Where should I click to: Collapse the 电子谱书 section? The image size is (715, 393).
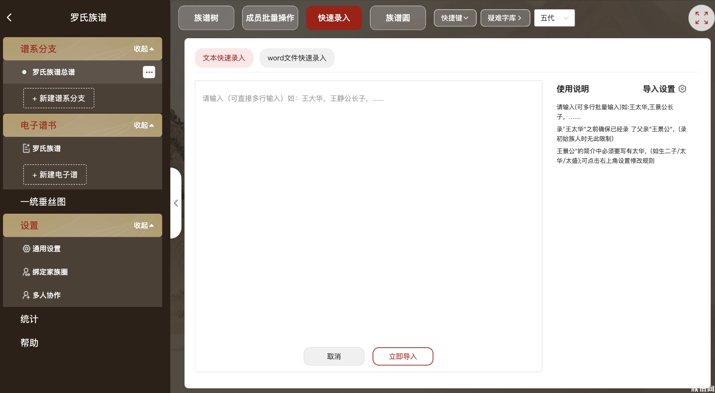coord(143,125)
